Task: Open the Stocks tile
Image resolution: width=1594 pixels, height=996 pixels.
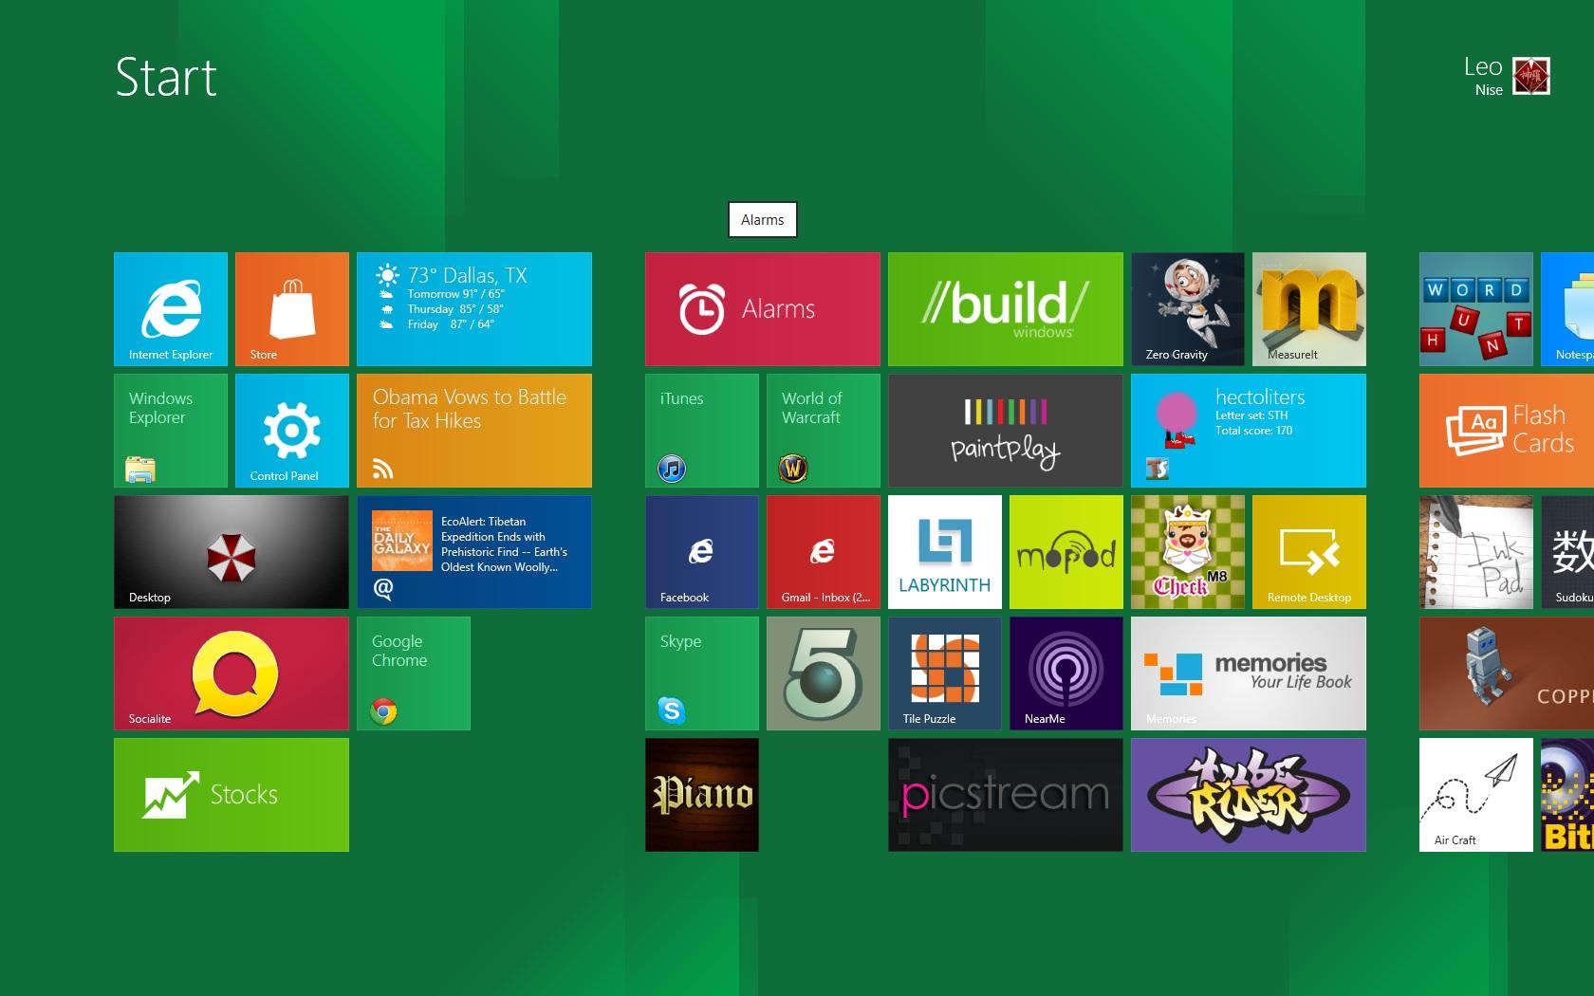Action: tap(232, 795)
